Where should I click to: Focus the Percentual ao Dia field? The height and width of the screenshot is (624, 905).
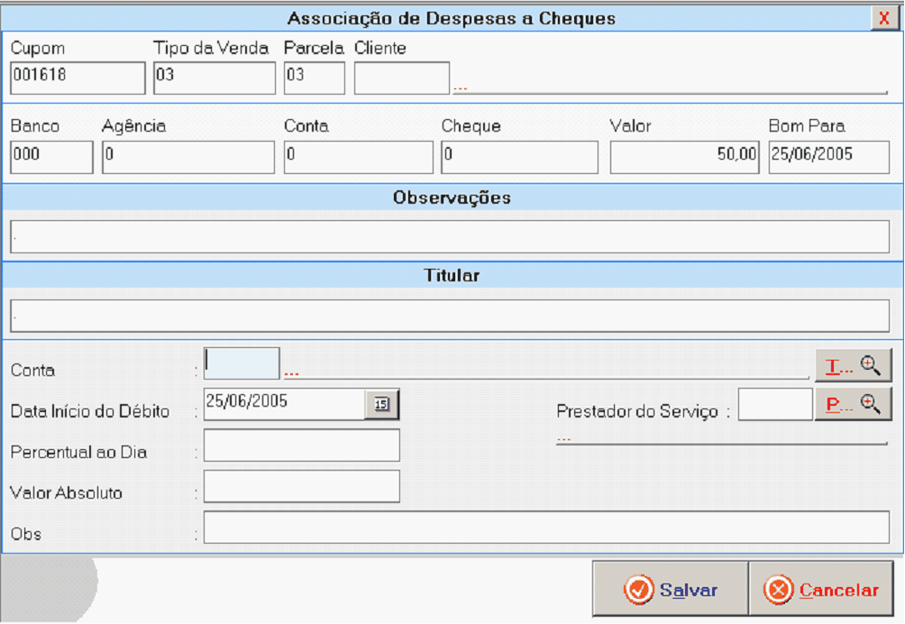tap(301, 445)
